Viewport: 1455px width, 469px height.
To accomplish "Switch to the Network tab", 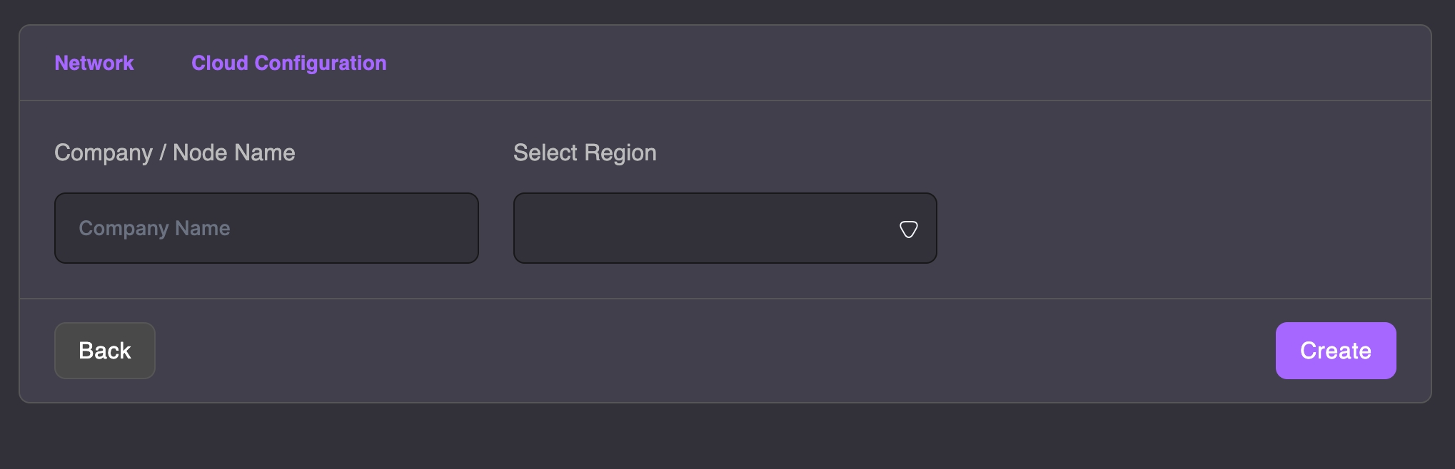I will 94,63.
